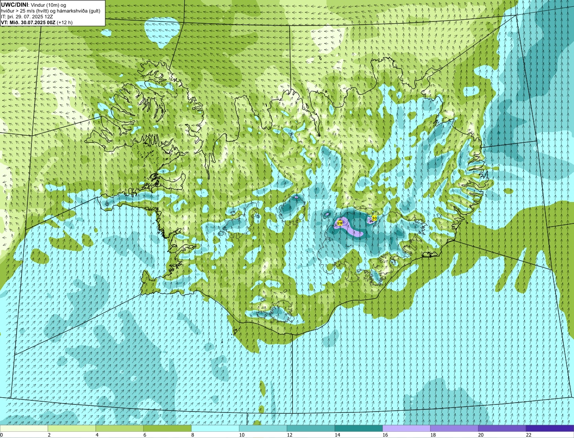This screenshot has height=438, width=574.
Task: Click the legend scale label "10"
Action: pos(242,435)
